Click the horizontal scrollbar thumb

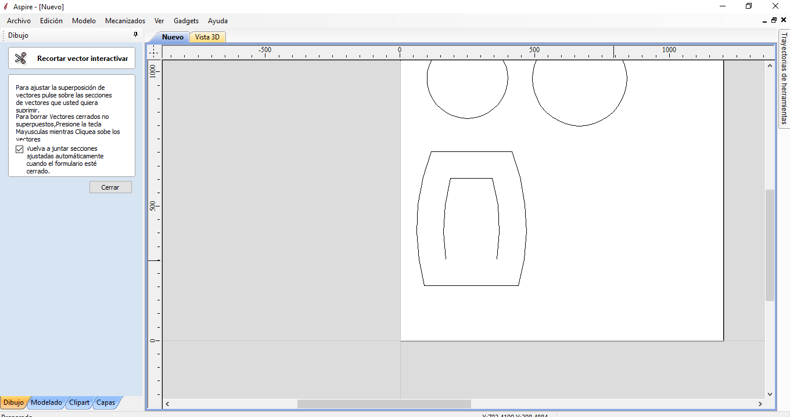(x=384, y=404)
